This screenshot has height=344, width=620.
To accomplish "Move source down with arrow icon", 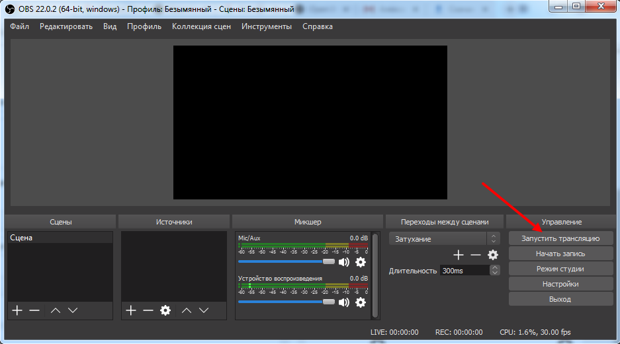I will point(204,310).
